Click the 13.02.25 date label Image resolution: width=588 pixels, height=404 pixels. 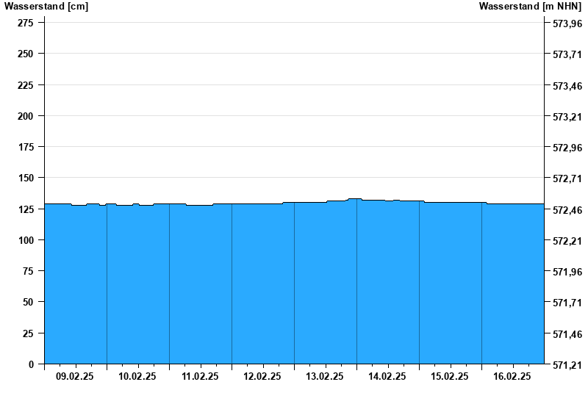pyautogui.click(x=325, y=377)
